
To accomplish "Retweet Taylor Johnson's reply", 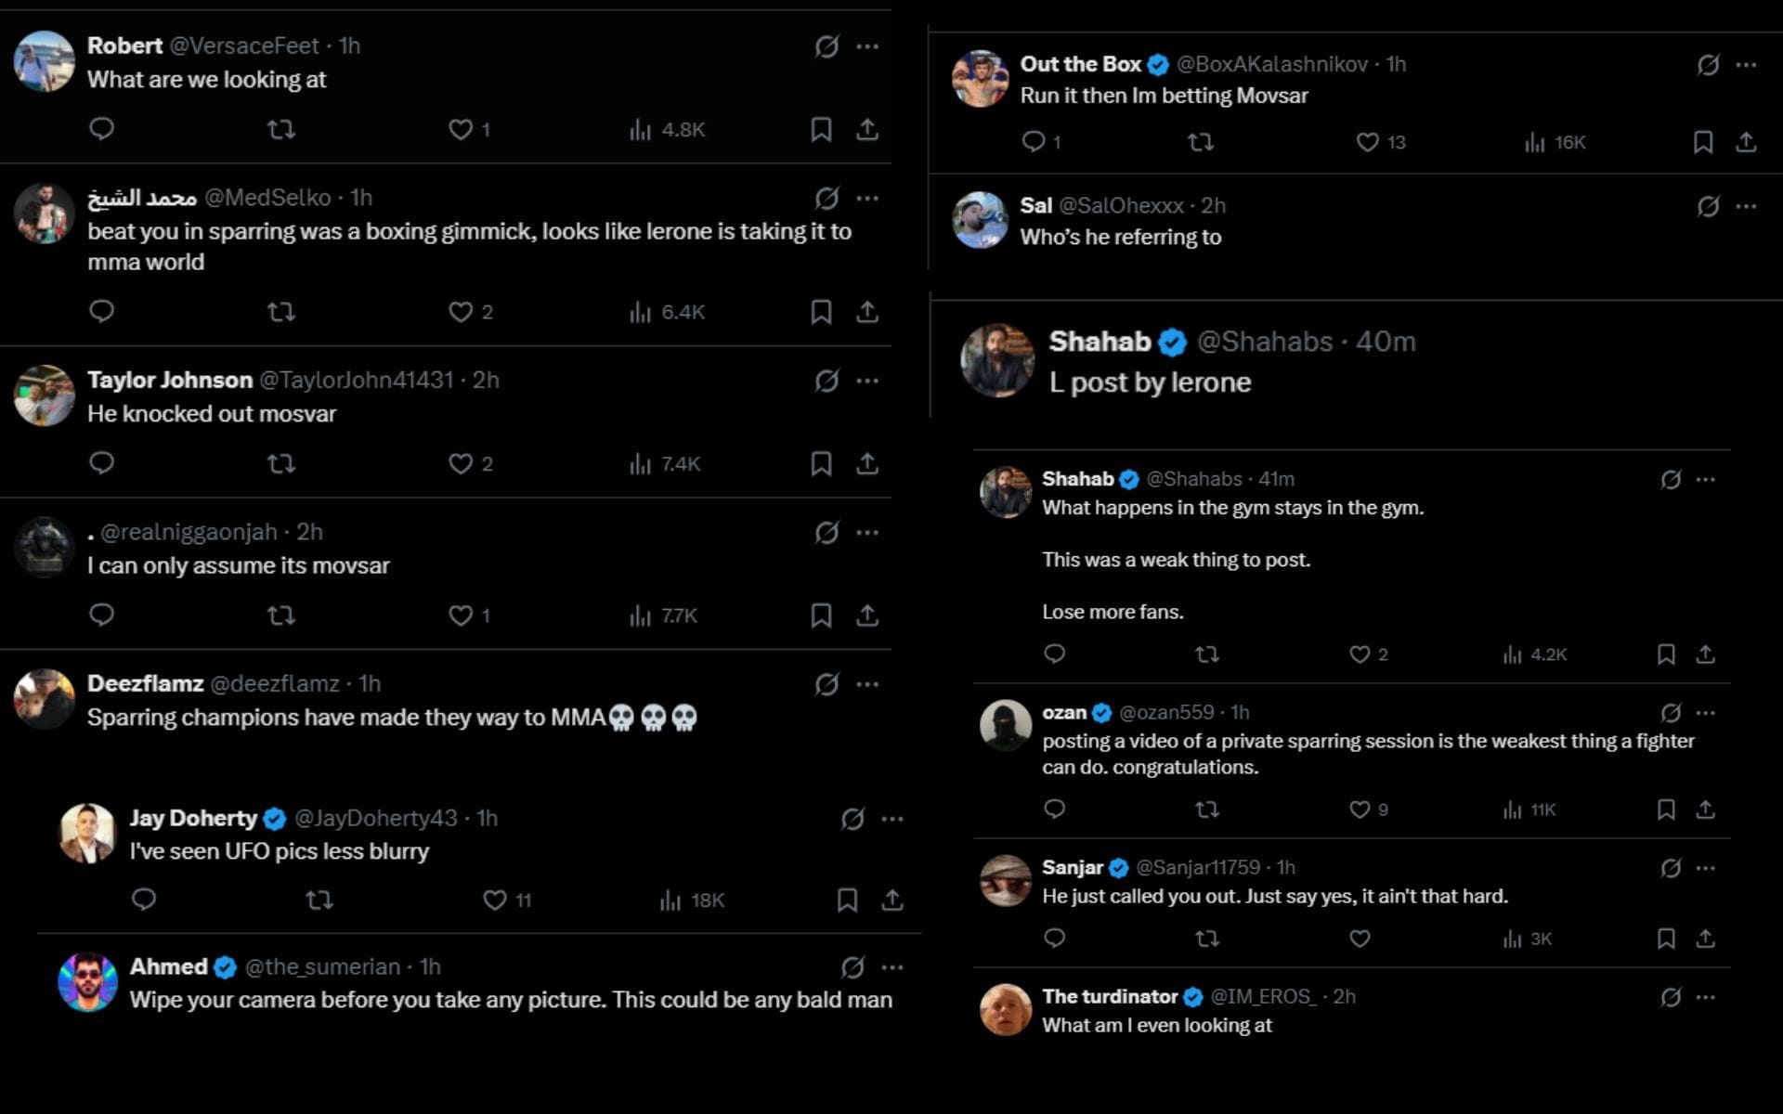I will 280,463.
